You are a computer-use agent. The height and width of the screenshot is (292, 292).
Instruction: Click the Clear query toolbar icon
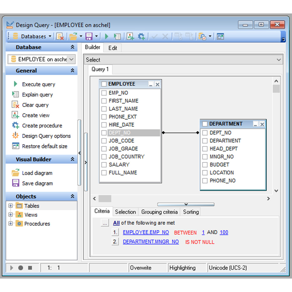[60, 36]
